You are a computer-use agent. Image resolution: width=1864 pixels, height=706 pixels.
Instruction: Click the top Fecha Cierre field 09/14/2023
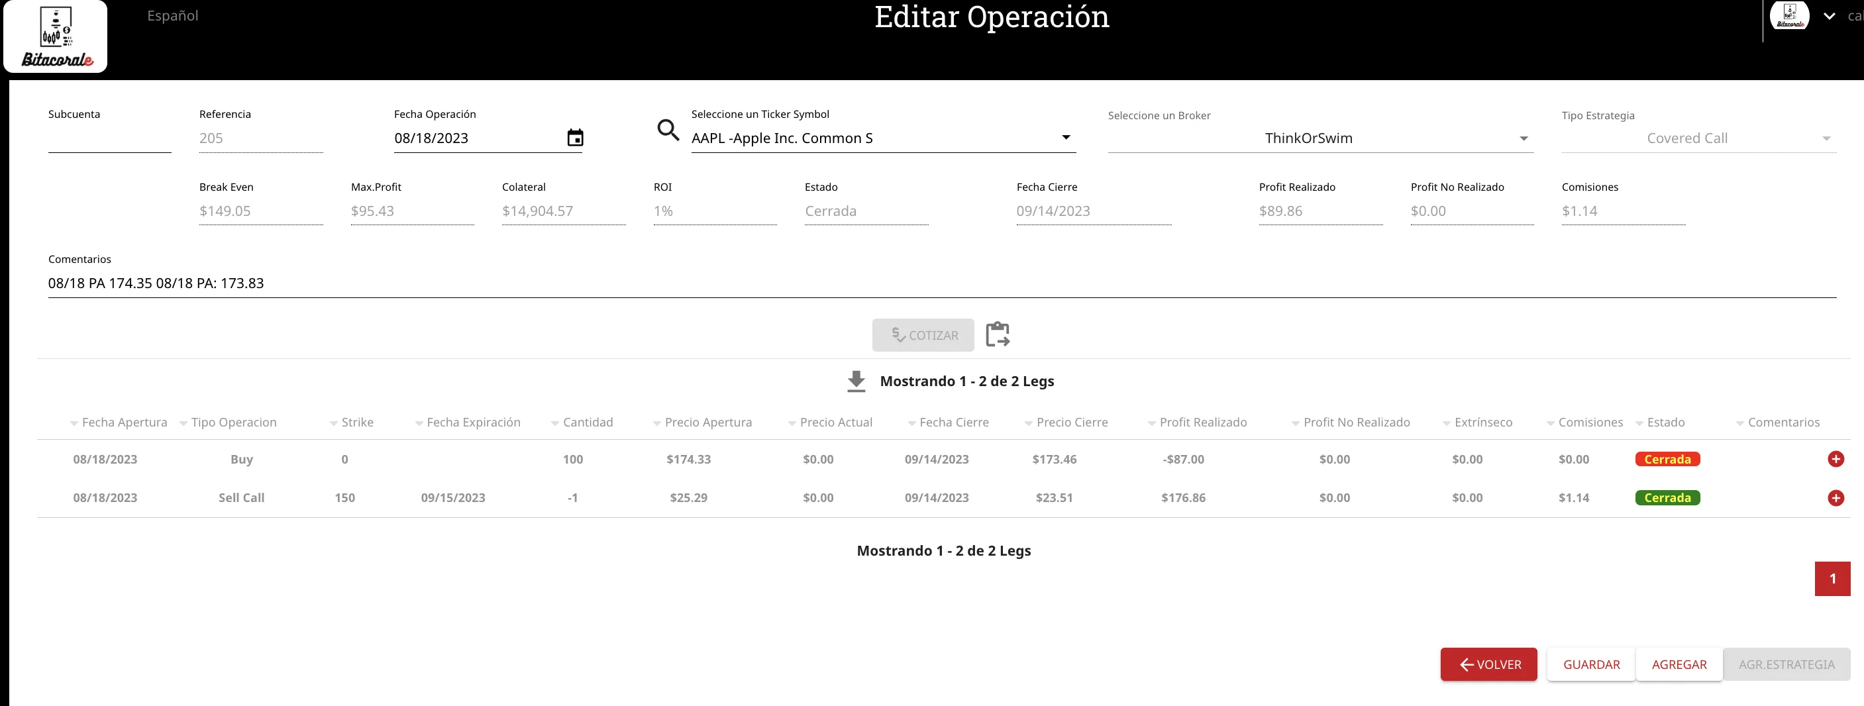(x=1094, y=211)
